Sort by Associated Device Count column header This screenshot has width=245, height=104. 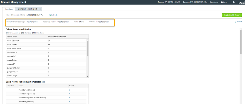[57, 37]
